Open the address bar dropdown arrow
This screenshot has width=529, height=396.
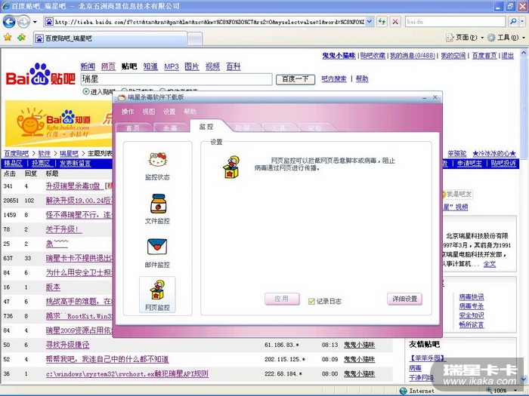coord(370,22)
